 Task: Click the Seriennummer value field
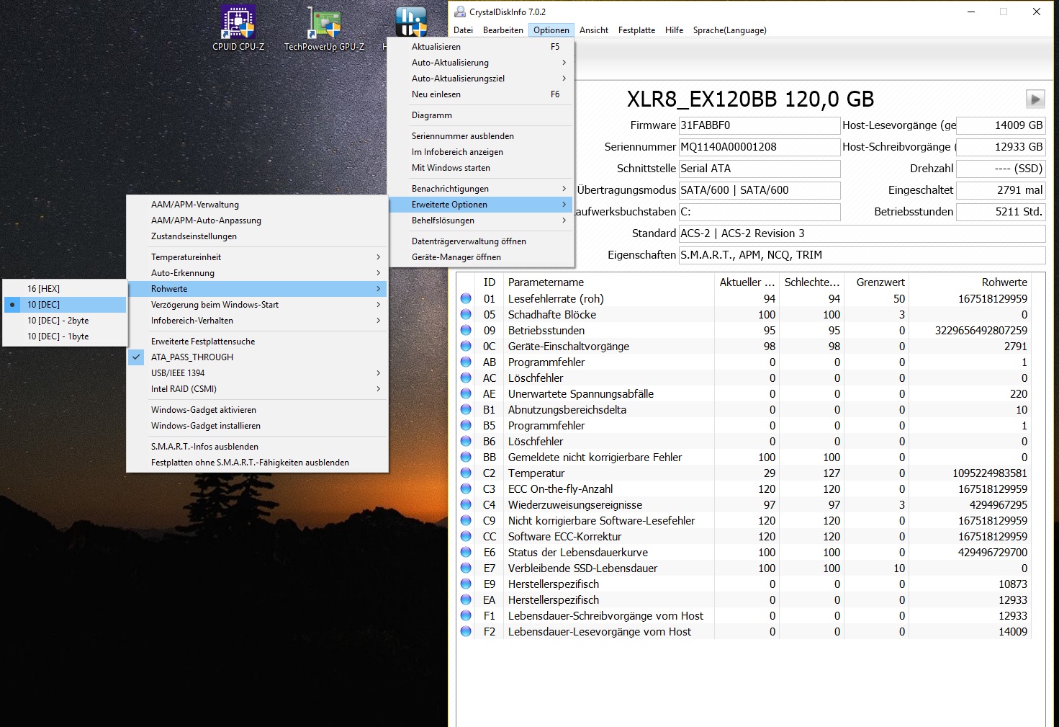[x=760, y=147]
